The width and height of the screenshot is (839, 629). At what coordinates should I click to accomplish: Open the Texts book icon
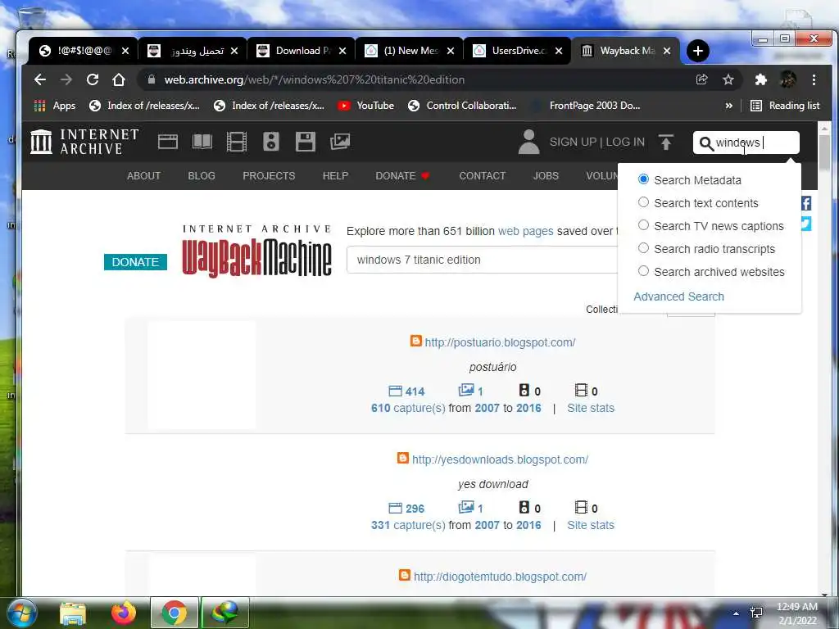coord(202,142)
